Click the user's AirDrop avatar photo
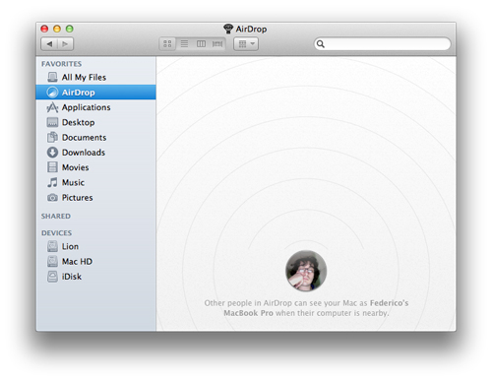This screenshot has height=381, width=492. point(306,271)
